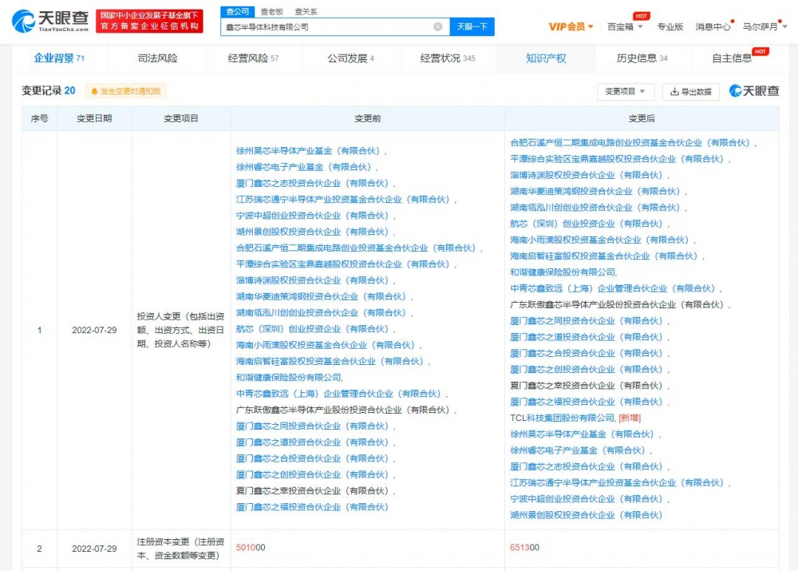Image resolution: width=798 pixels, height=571 pixels.
Task: Open 宁波中超创业投资合伙企业 in the 变更前 column
Action: click(313, 216)
